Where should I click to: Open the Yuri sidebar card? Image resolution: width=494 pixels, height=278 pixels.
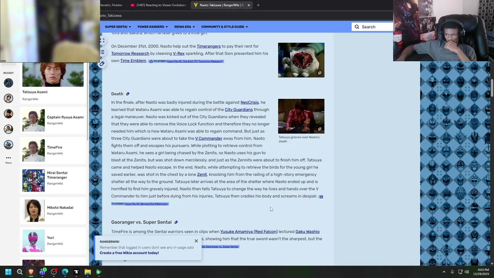pyautogui.click(x=53, y=241)
